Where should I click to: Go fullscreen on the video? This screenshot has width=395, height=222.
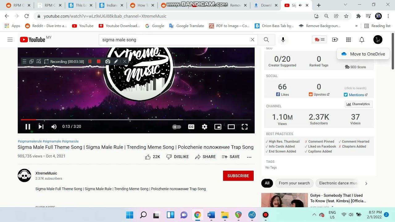click(244, 127)
